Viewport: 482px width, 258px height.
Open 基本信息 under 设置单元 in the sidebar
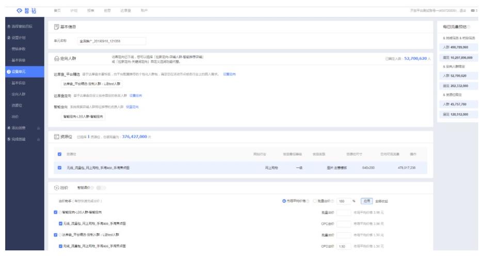(x=19, y=83)
